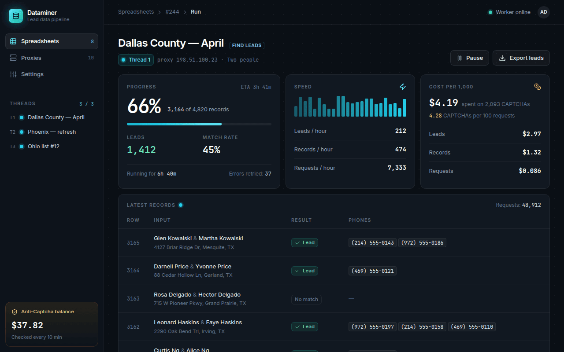
Task: Click phone number (972) 555-0186
Action: [x=422, y=243]
